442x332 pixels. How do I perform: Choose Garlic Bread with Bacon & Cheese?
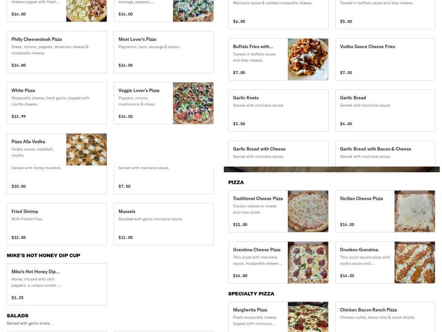(x=384, y=152)
